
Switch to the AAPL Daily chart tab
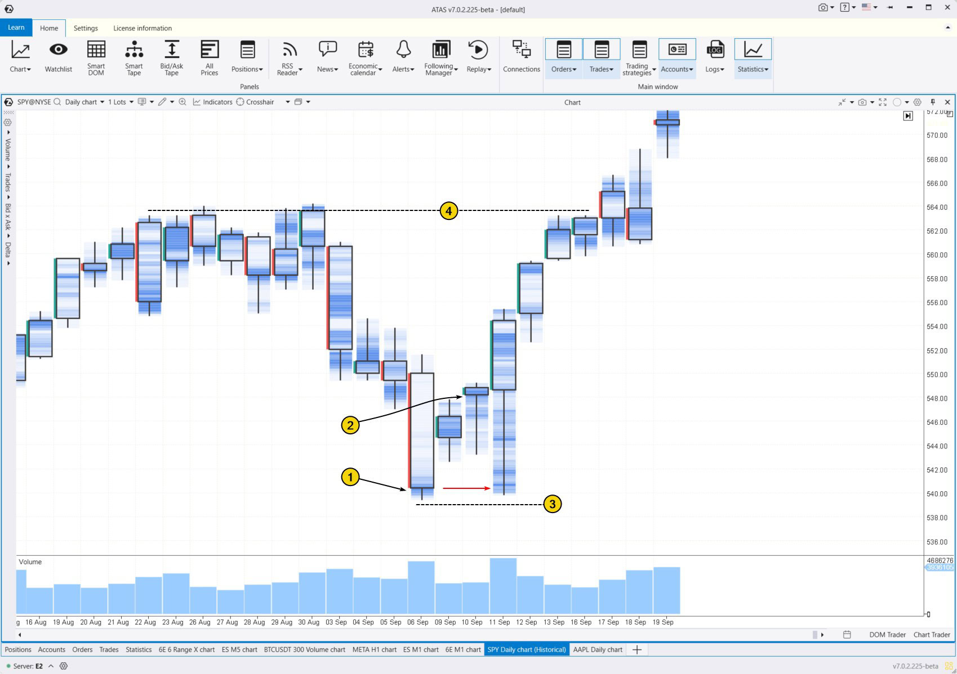coord(598,650)
